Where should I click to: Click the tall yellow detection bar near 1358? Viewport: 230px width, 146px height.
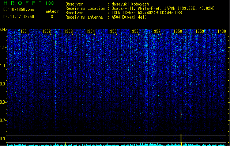point(181,140)
